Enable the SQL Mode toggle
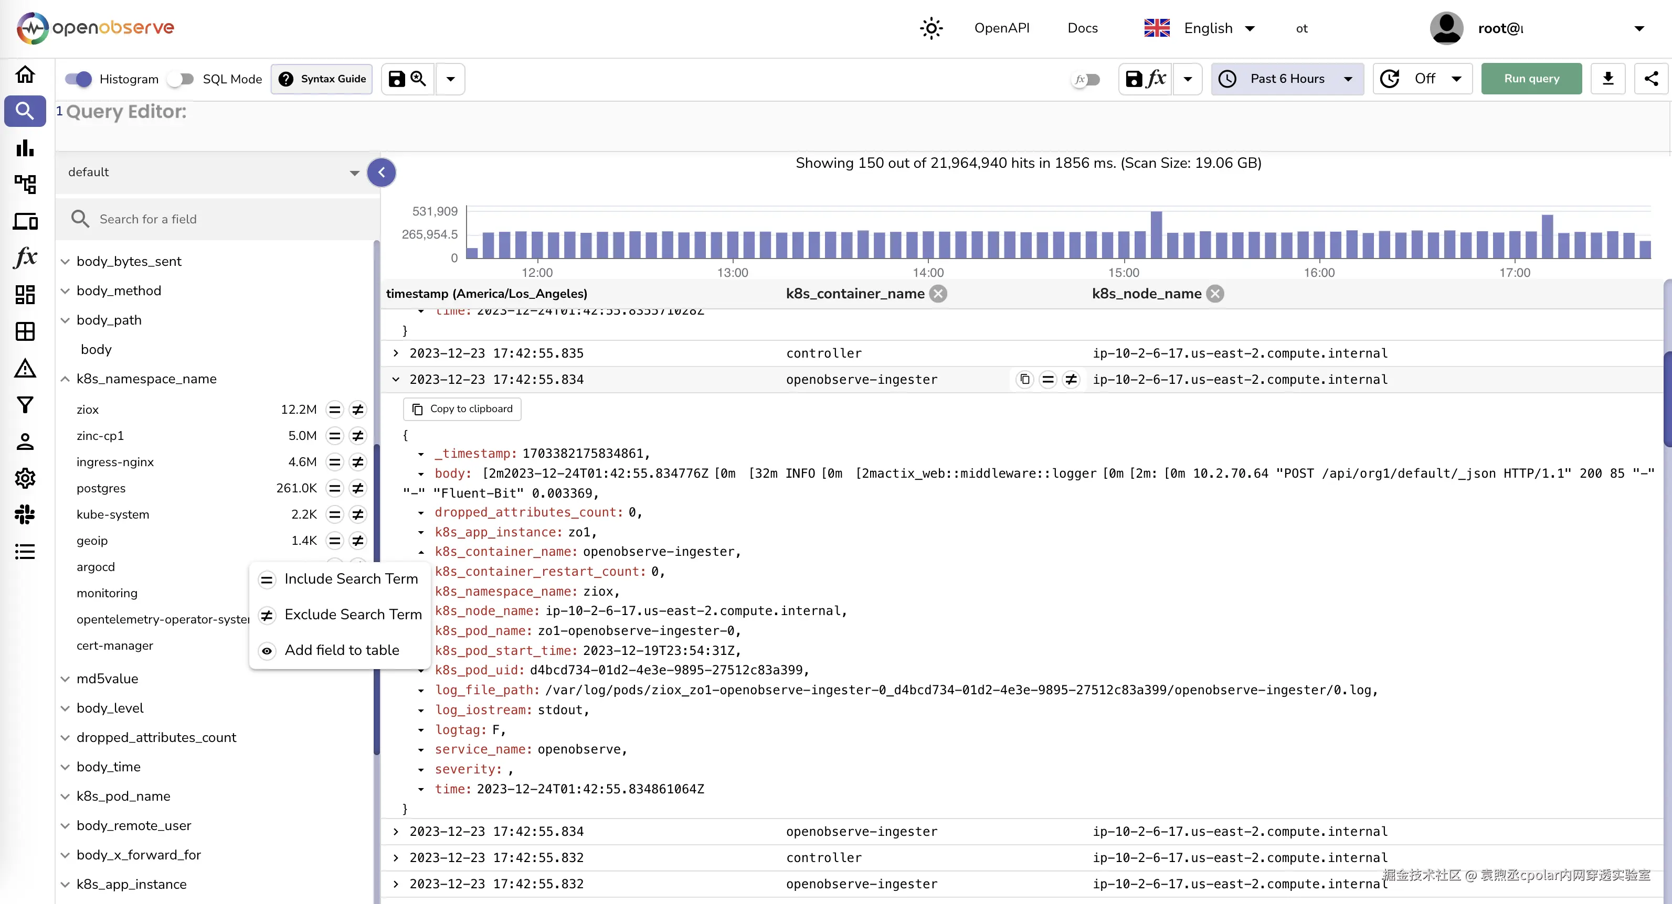 pos(180,79)
